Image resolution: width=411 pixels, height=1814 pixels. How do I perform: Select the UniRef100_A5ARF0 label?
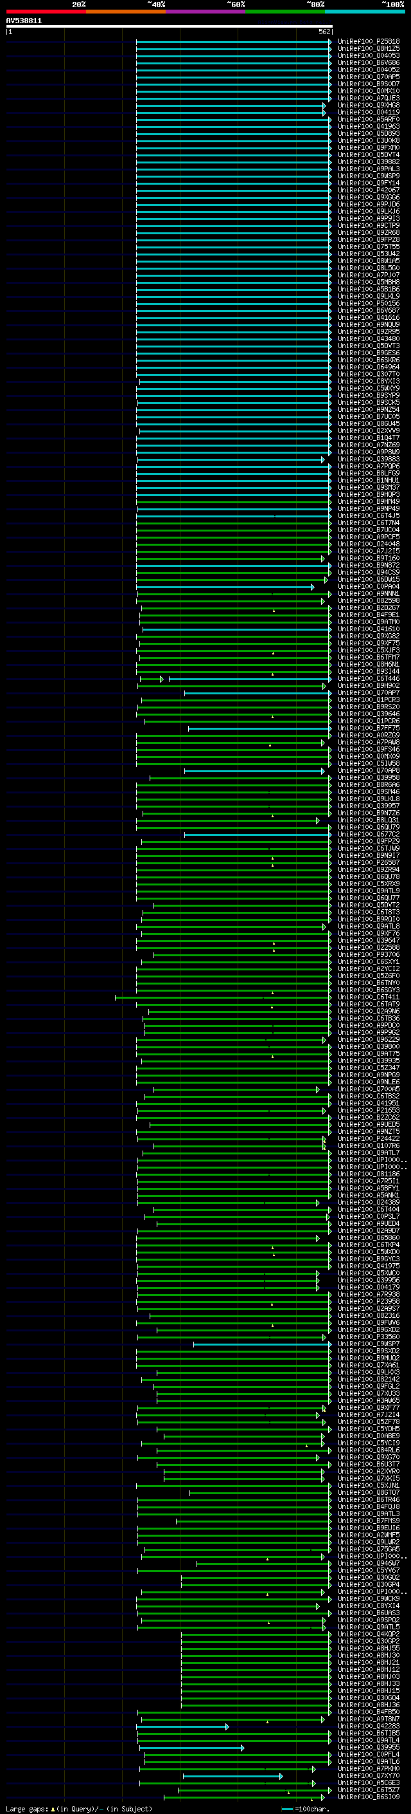(x=369, y=120)
